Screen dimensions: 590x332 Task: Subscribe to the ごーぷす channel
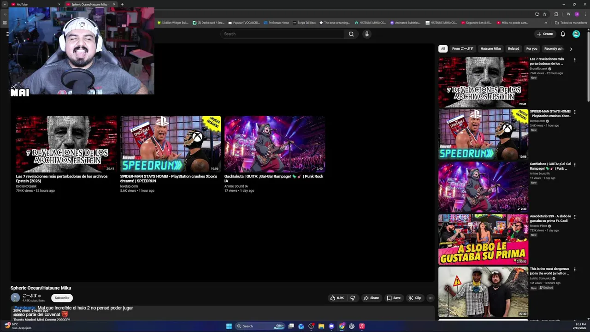(62, 298)
